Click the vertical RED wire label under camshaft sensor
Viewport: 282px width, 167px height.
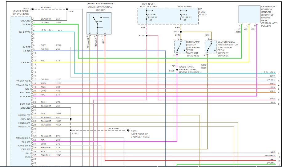[103, 41]
